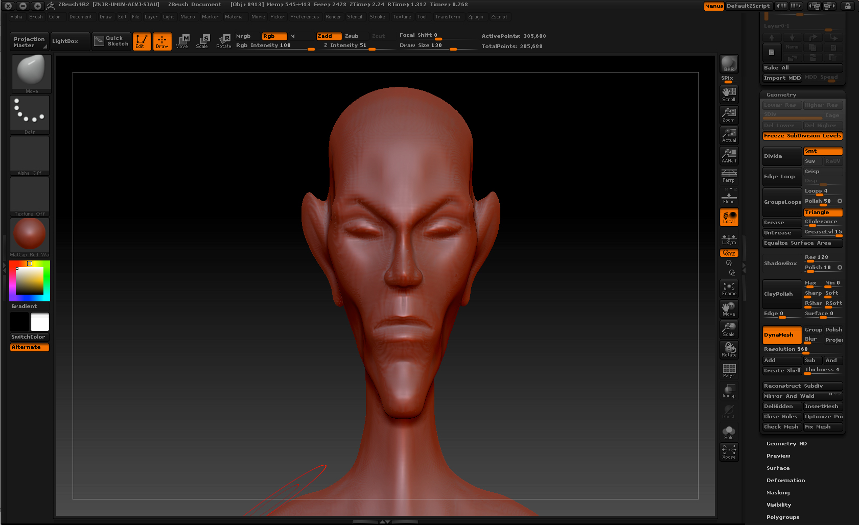Expand the Polygroups subpalette
This screenshot has width=859, height=525.
click(x=782, y=517)
